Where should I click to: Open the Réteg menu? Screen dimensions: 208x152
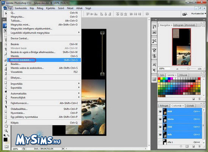click(40, 8)
